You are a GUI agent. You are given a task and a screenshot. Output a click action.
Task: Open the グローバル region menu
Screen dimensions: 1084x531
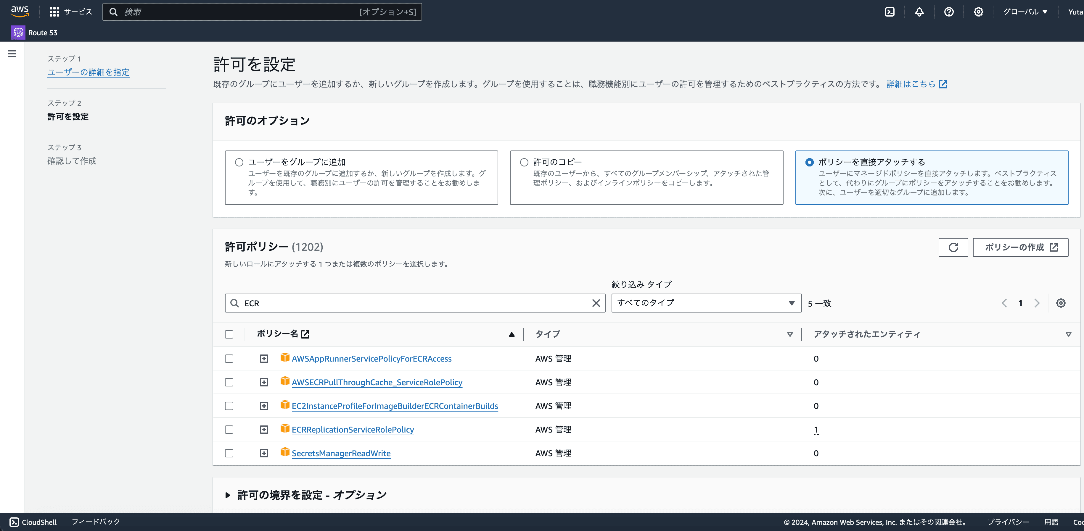tap(1025, 12)
